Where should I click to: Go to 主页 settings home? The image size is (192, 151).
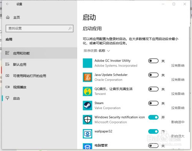[x=17, y=17]
